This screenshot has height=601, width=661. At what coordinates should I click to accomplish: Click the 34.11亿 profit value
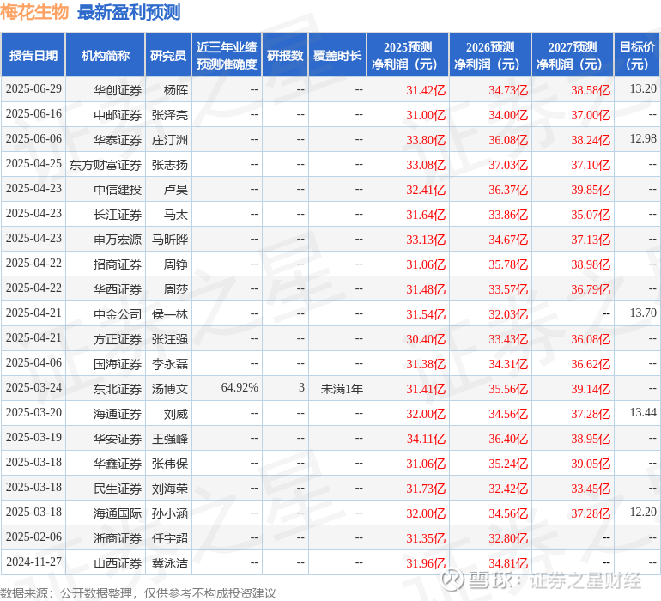pos(426,439)
